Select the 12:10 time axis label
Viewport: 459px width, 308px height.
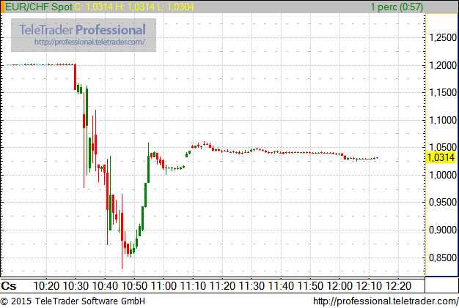369,286
